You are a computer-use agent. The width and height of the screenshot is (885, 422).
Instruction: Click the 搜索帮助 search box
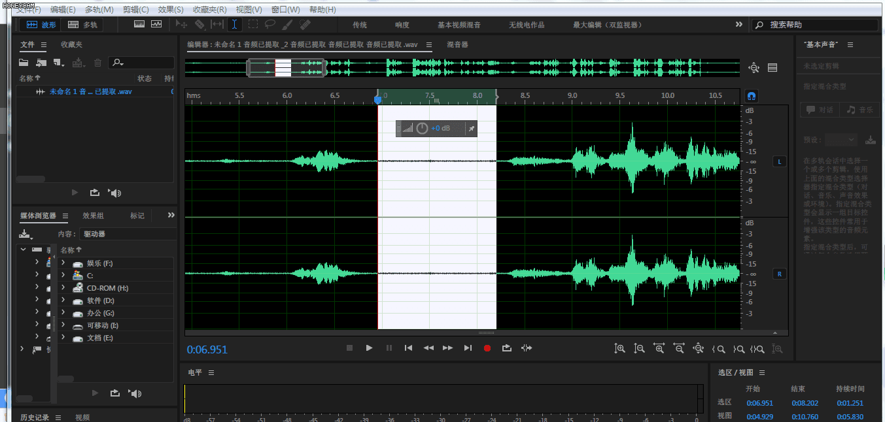(x=815, y=25)
